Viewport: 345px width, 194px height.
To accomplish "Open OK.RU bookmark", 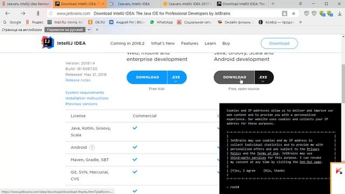I will [x=96, y=22].
